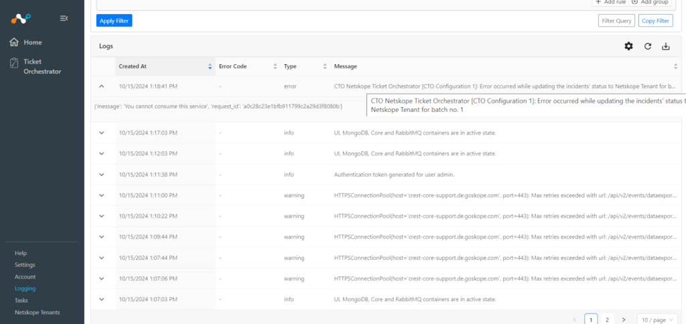
Task: Click the 'error' type cell
Action: pyautogui.click(x=290, y=86)
